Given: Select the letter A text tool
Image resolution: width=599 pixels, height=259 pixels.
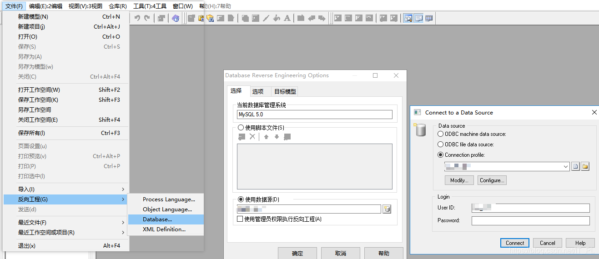Looking at the screenshot, I should coord(287,18).
